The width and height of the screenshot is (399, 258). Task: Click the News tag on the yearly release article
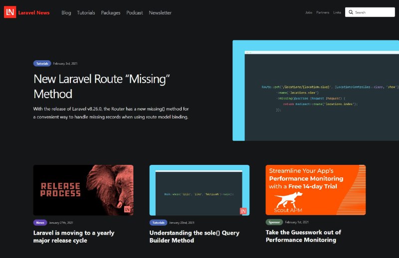tap(40, 223)
